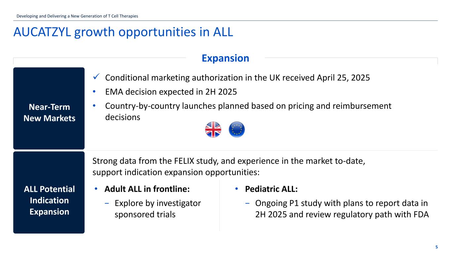
Task: Click slide page number 5
Action: [x=436, y=247]
